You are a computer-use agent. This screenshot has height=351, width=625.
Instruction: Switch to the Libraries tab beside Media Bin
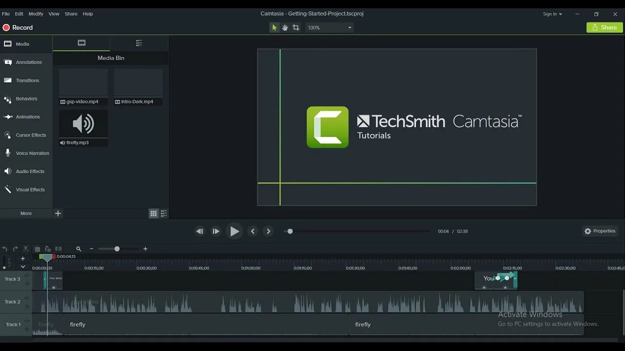click(139, 43)
